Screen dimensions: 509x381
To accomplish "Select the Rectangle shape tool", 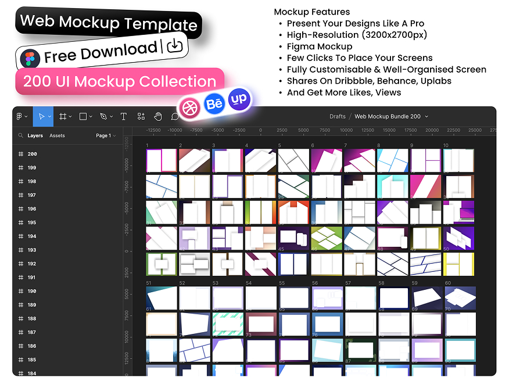I will click(83, 117).
